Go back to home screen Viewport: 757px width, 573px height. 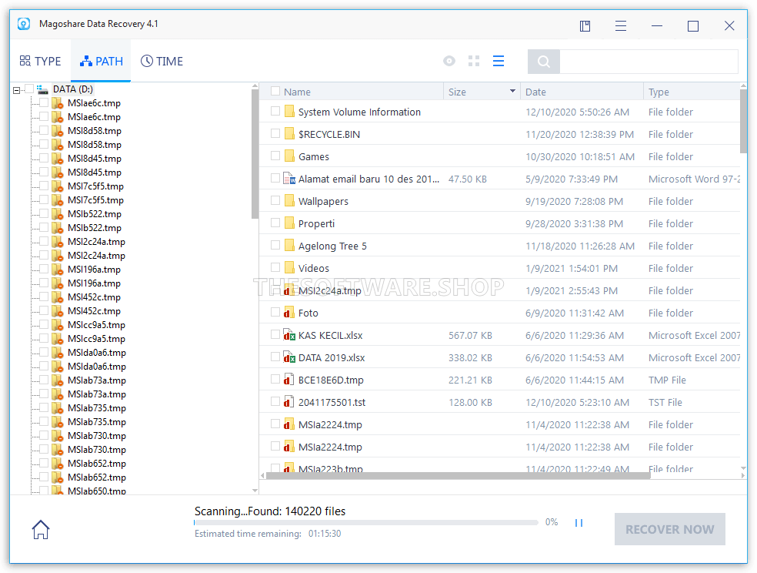click(x=41, y=530)
